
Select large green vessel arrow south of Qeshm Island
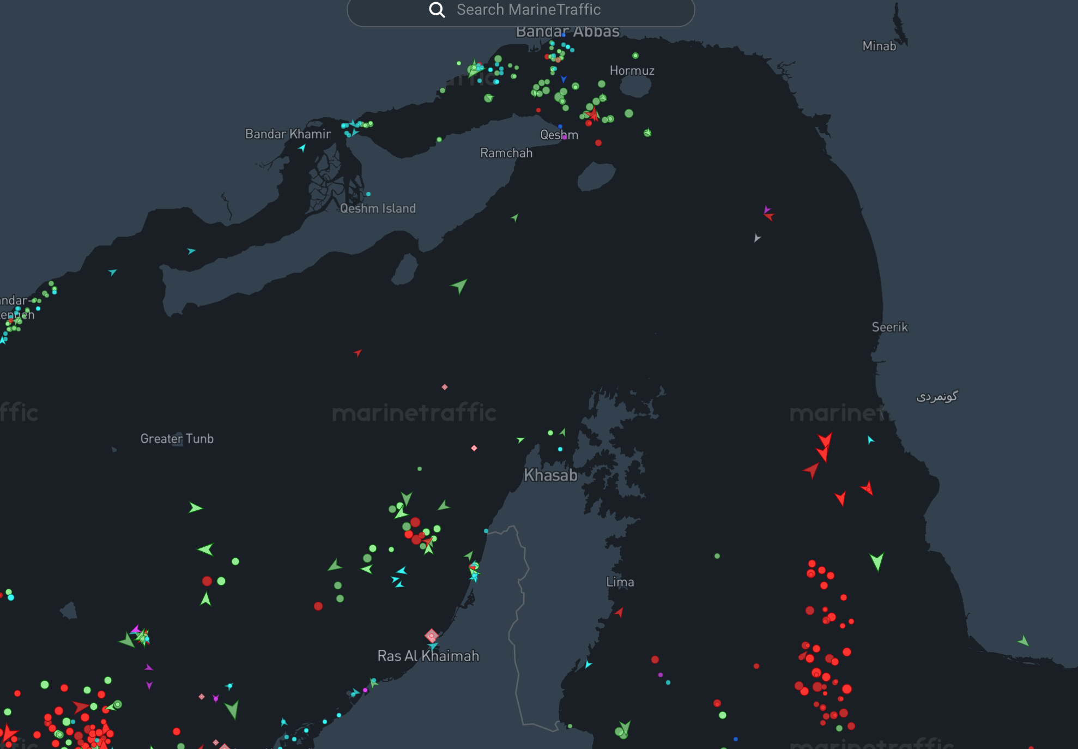click(x=459, y=286)
